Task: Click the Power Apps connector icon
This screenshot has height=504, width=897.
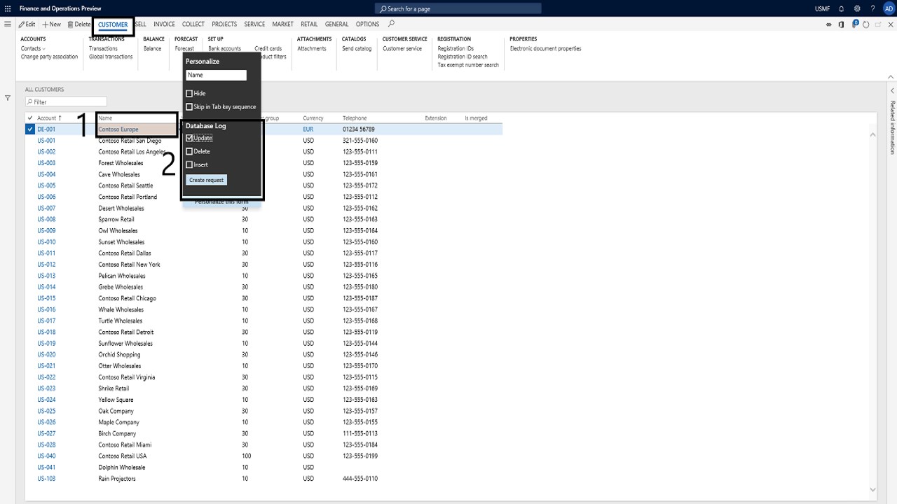Action: [x=829, y=24]
